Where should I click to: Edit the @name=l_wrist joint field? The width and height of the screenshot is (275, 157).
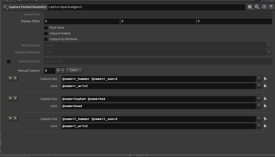click(x=158, y=126)
